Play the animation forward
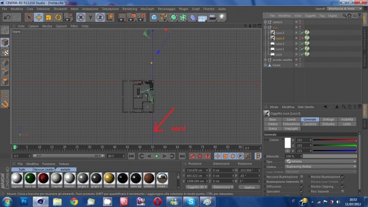The image size is (368, 207). (157, 156)
